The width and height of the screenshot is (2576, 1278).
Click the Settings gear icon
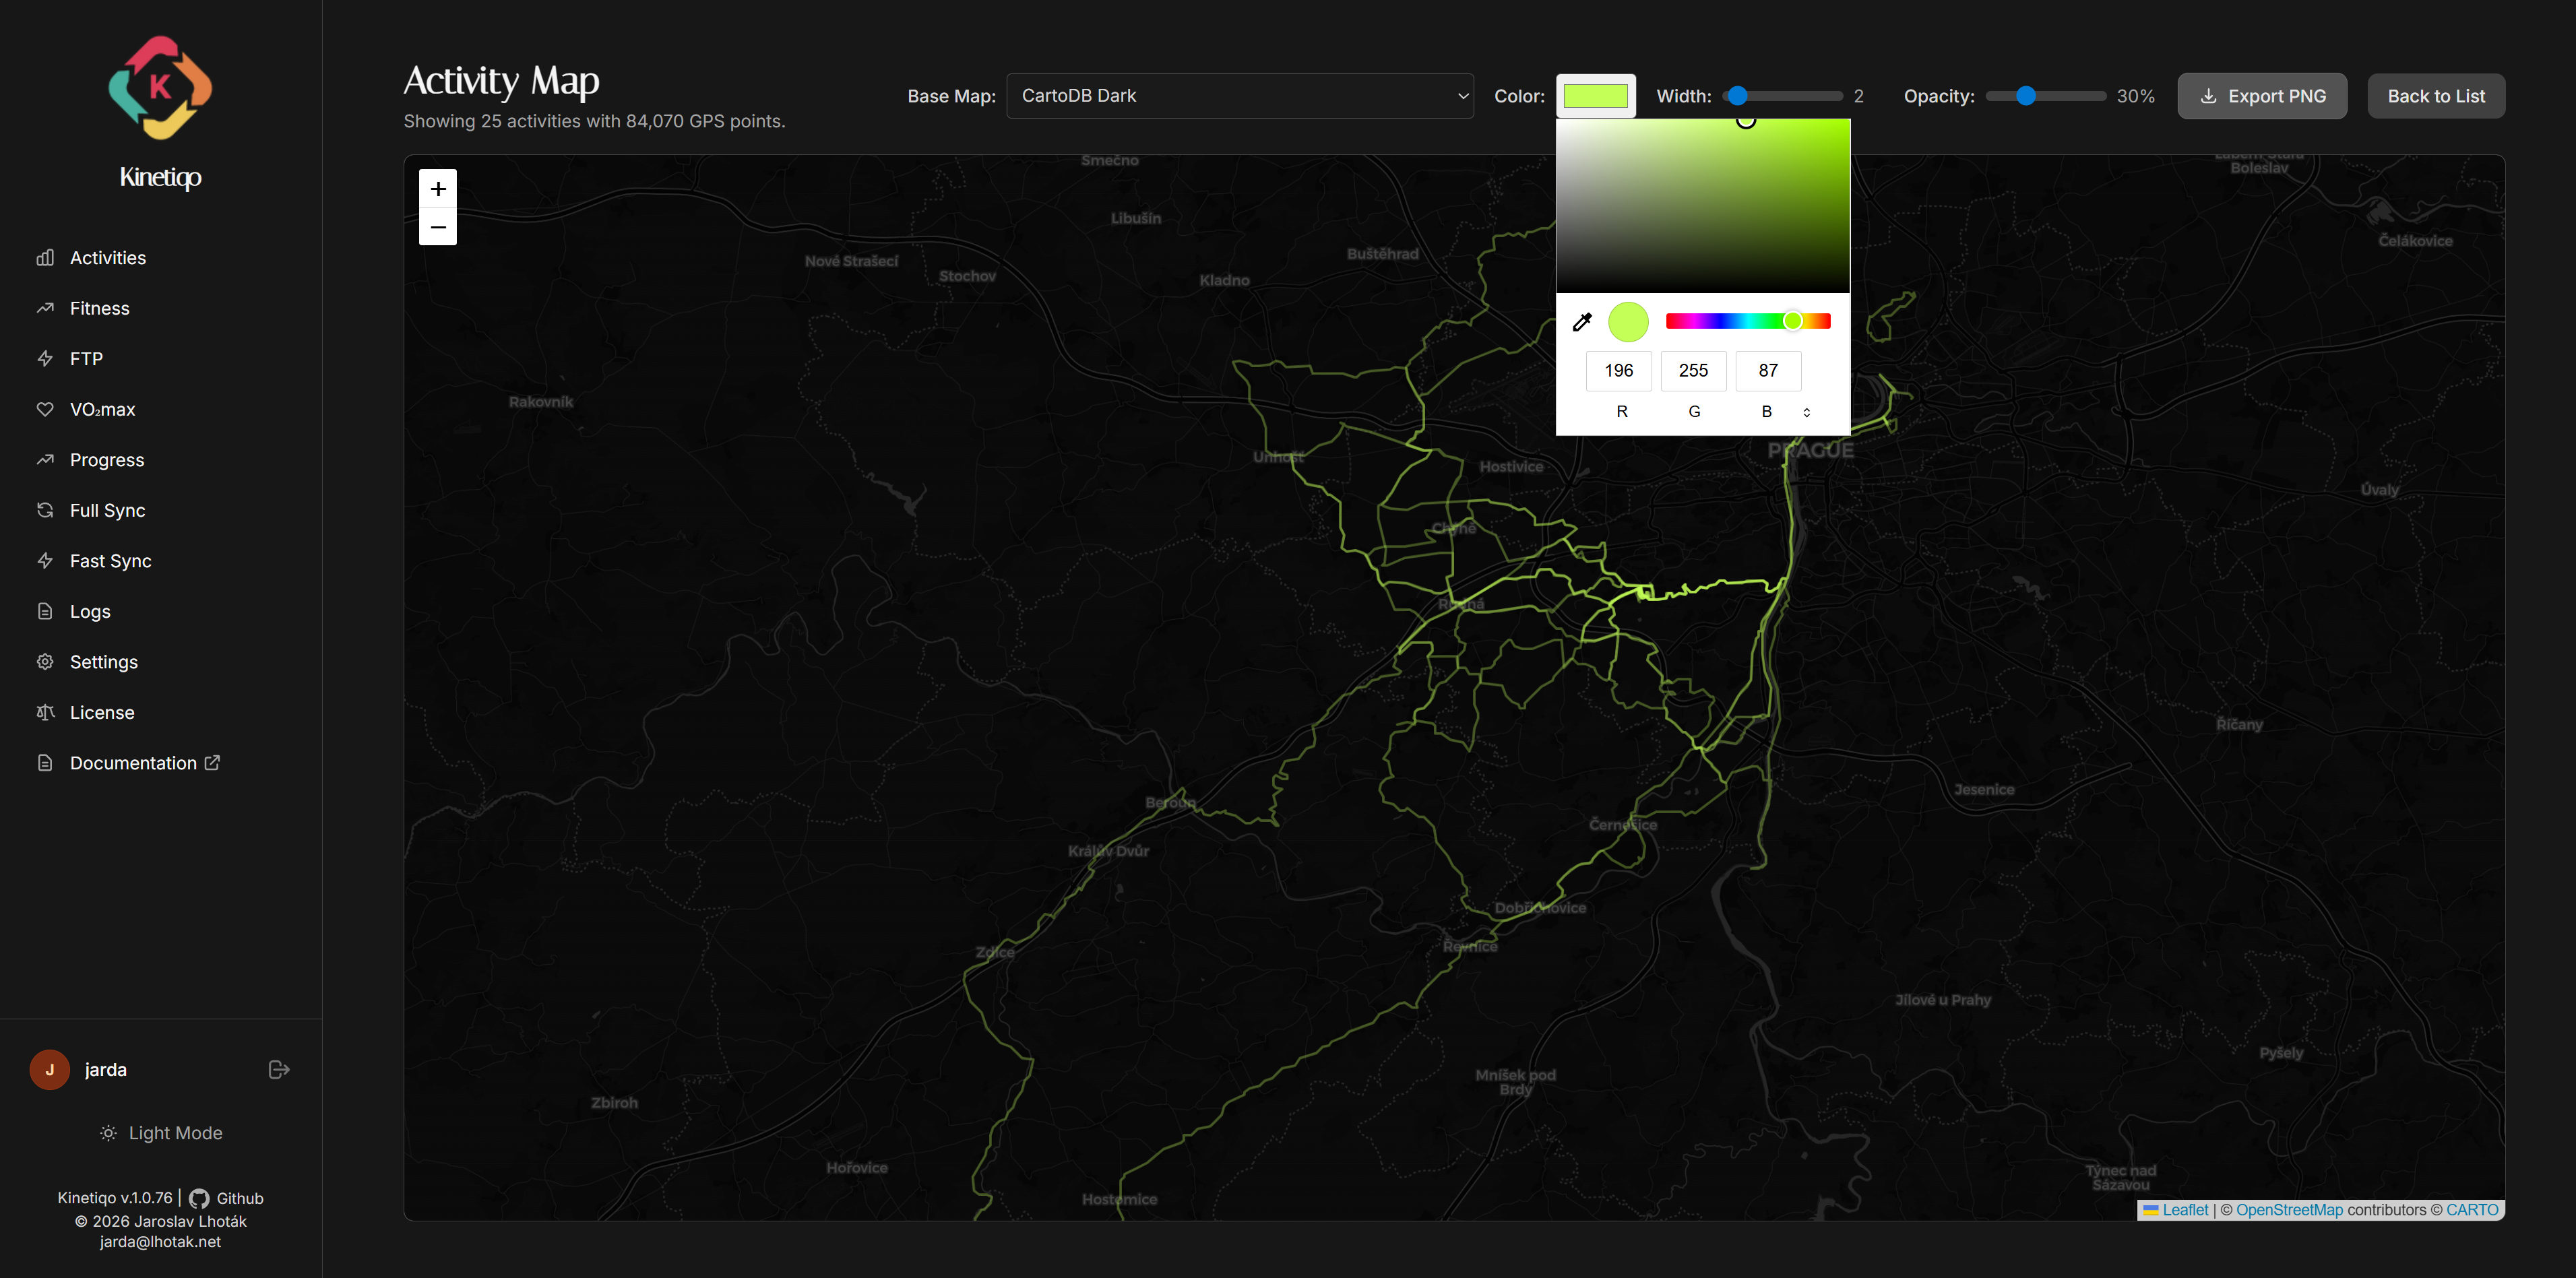(45, 662)
